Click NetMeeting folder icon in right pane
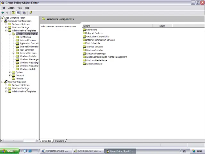The width and height of the screenshot is (205, 154). pos(84,30)
